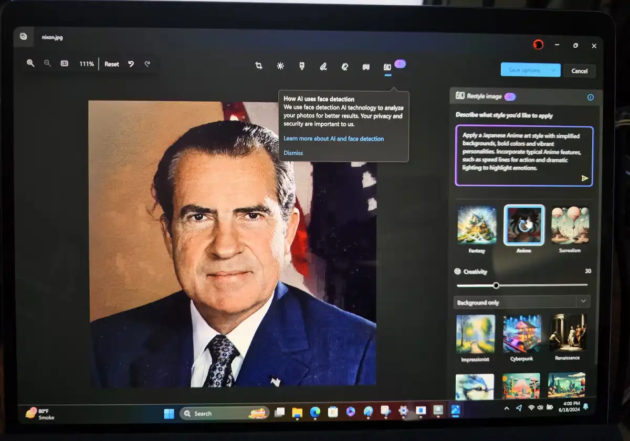
Task: Click the send arrow in the style prompt box
Action: point(584,178)
